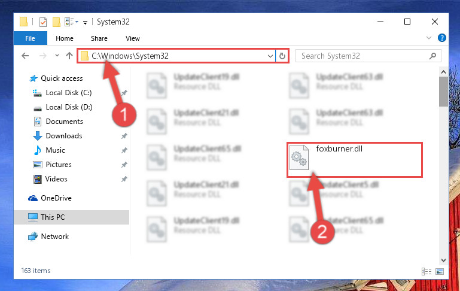Toggle the pin beside Pictures
Viewport: 460px width, 291px height.
pos(124,165)
